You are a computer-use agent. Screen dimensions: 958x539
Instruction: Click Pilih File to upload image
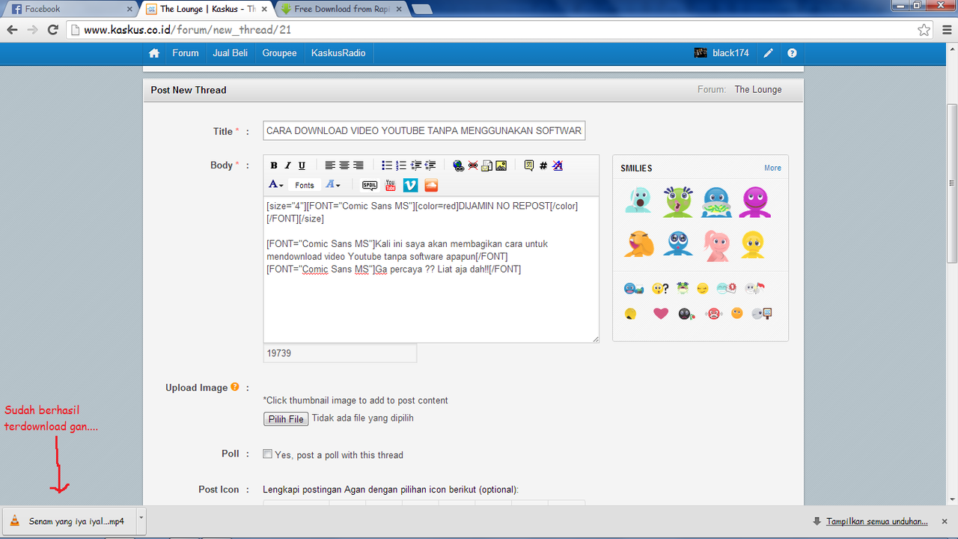click(x=286, y=419)
